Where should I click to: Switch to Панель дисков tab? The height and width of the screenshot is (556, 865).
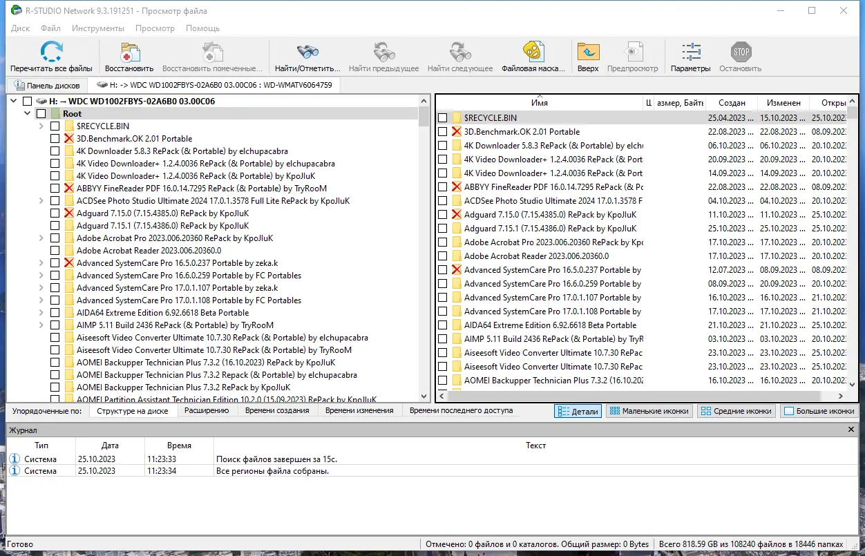click(x=46, y=86)
